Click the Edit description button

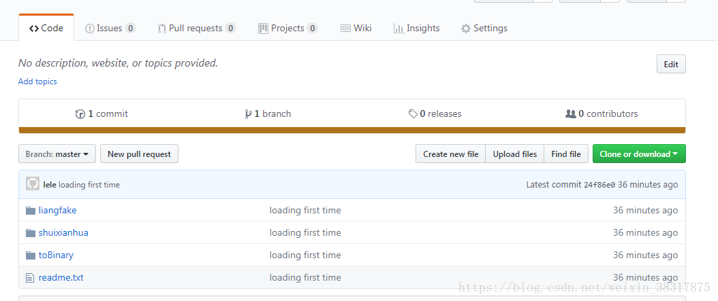click(x=671, y=64)
